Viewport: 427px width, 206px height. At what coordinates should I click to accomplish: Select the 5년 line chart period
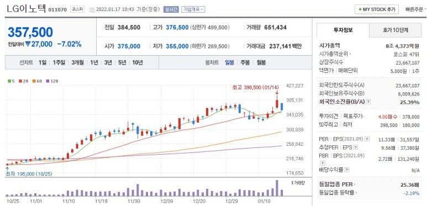click(122, 62)
